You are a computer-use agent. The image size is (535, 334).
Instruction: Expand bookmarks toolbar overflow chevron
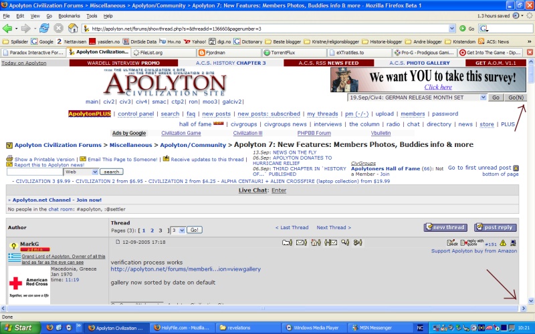530,41
